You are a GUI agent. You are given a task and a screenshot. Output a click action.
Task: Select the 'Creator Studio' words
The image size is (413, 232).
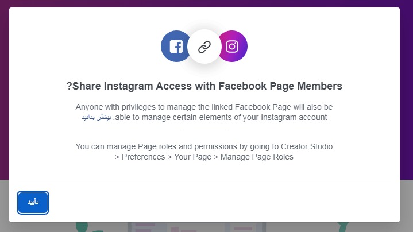[x=307, y=146]
